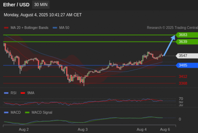
Task: Click the Aug 2 date label
Action: point(24,130)
